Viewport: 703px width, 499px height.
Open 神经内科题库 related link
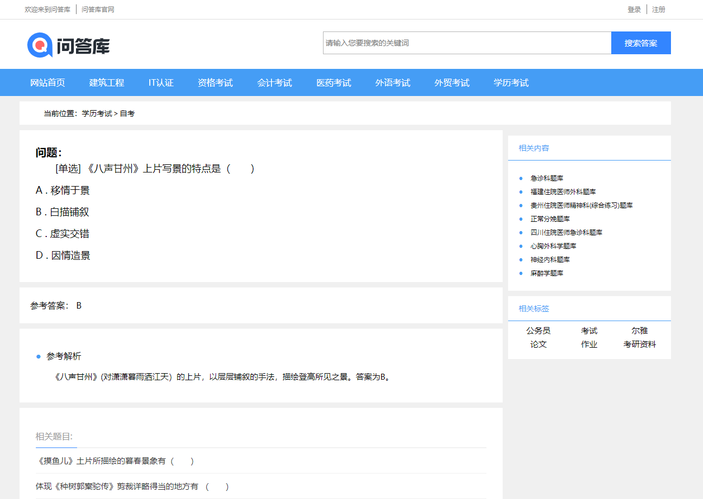[550, 259]
